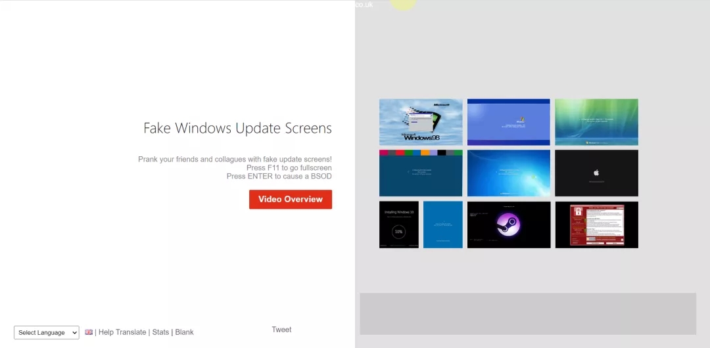
Task: Open the Select Language dropdown
Action: tap(47, 333)
